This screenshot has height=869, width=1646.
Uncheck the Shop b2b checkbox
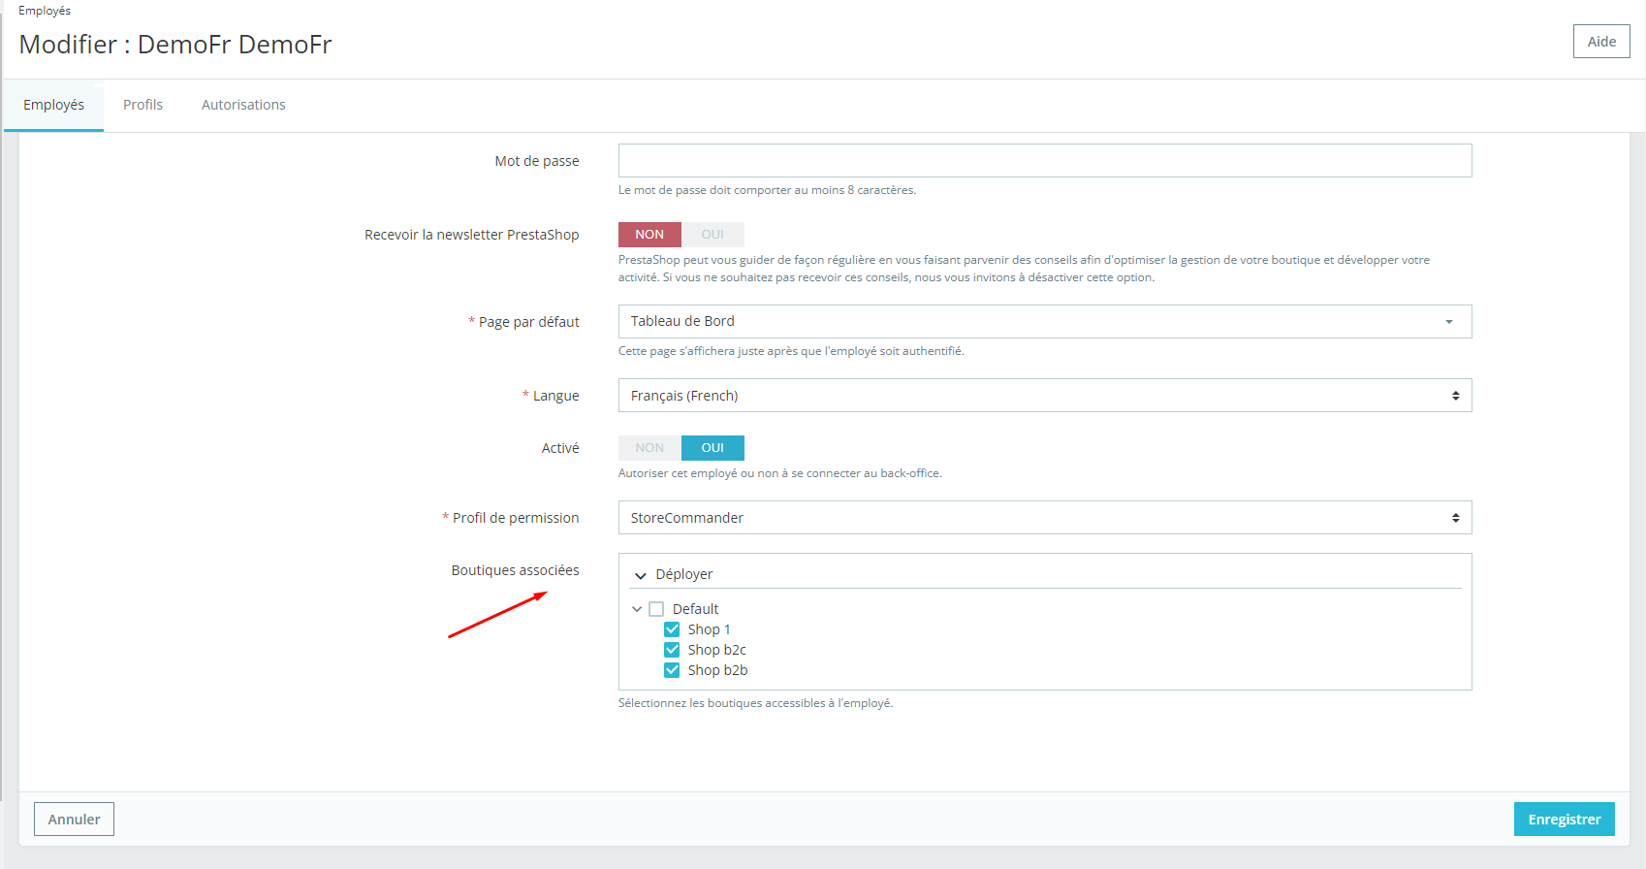click(672, 670)
